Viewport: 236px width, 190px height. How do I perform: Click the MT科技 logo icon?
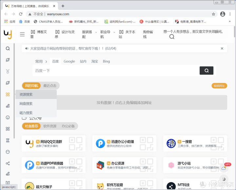coord(171,186)
